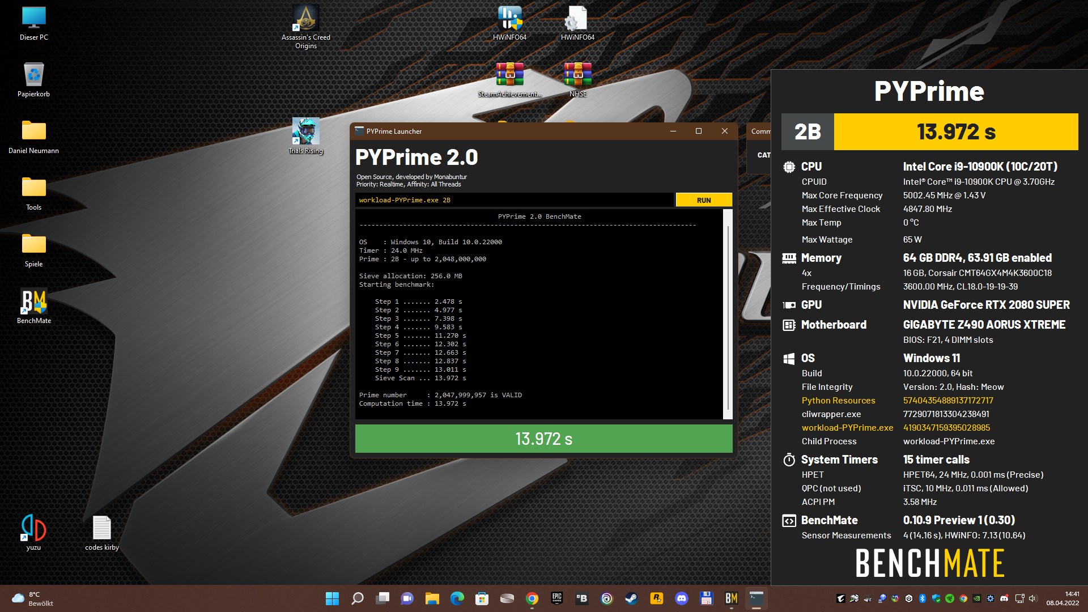The height and width of the screenshot is (612, 1088).
Task: Open the weather widget showing 8°C Bewölkt
Action: [x=33, y=599]
